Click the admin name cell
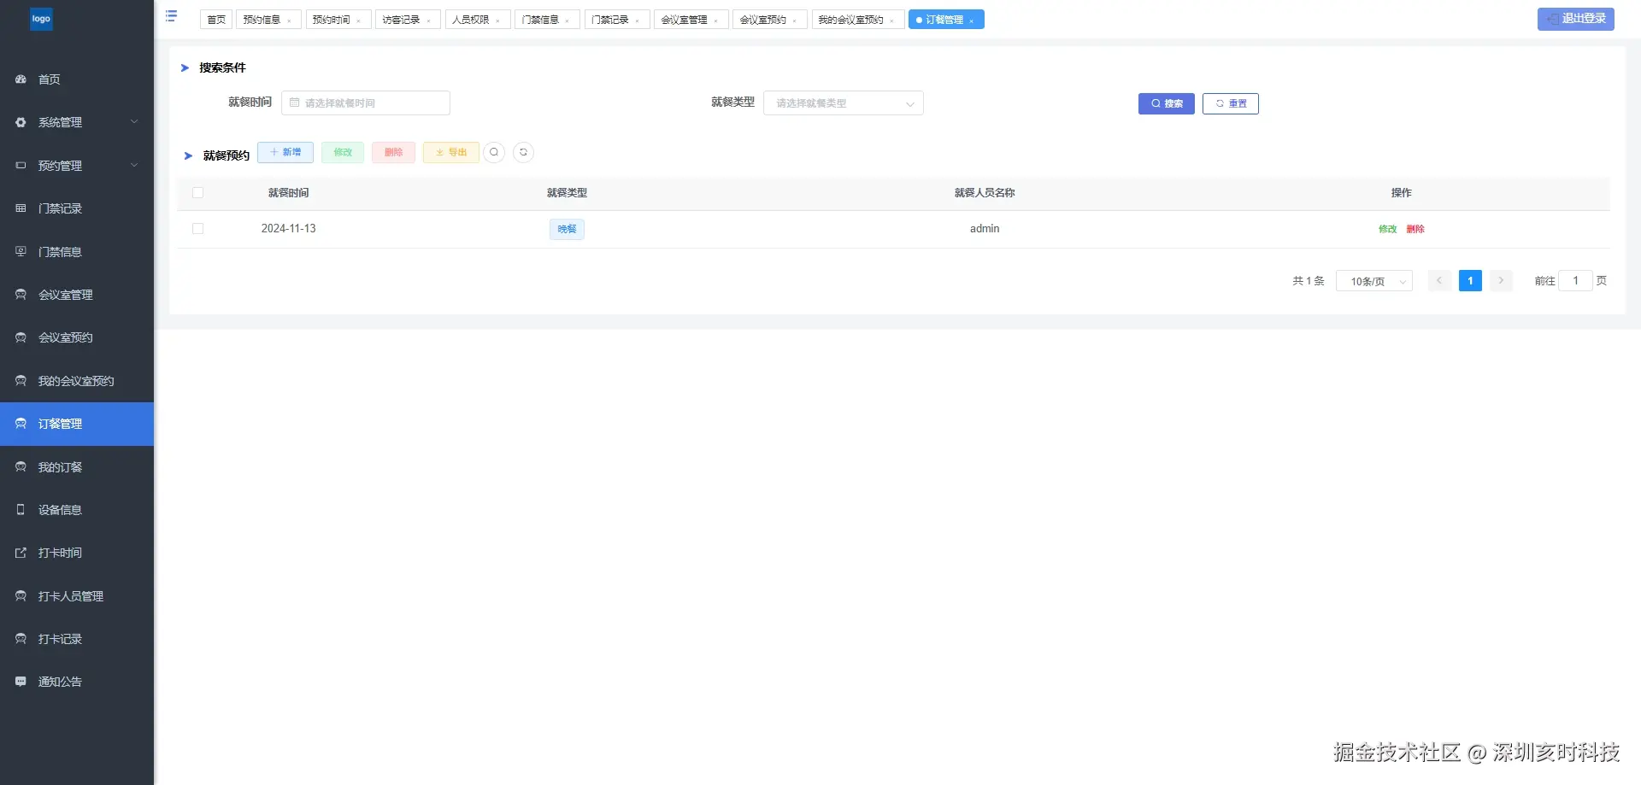The image size is (1641, 785). tap(985, 229)
